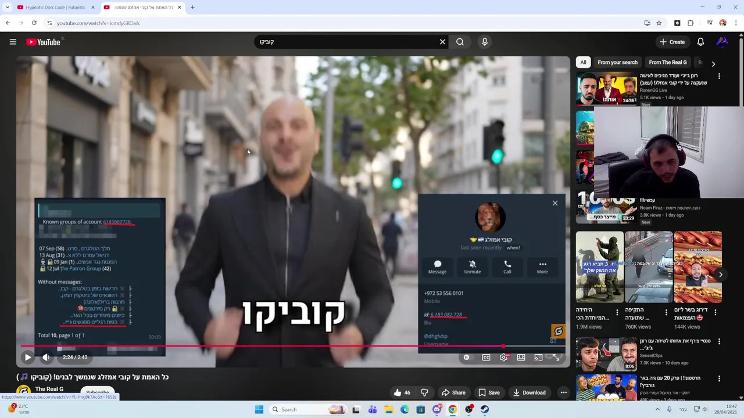Select the From your search chip

click(x=617, y=62)
